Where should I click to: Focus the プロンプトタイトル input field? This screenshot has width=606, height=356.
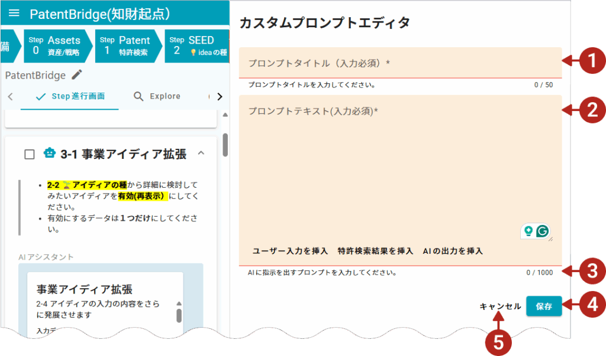coord(399,63)
